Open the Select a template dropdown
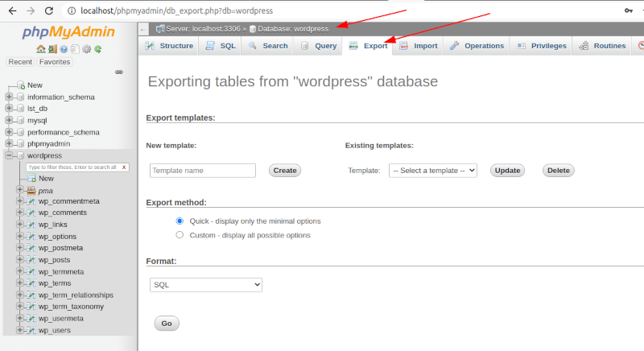 coord(433,171)
